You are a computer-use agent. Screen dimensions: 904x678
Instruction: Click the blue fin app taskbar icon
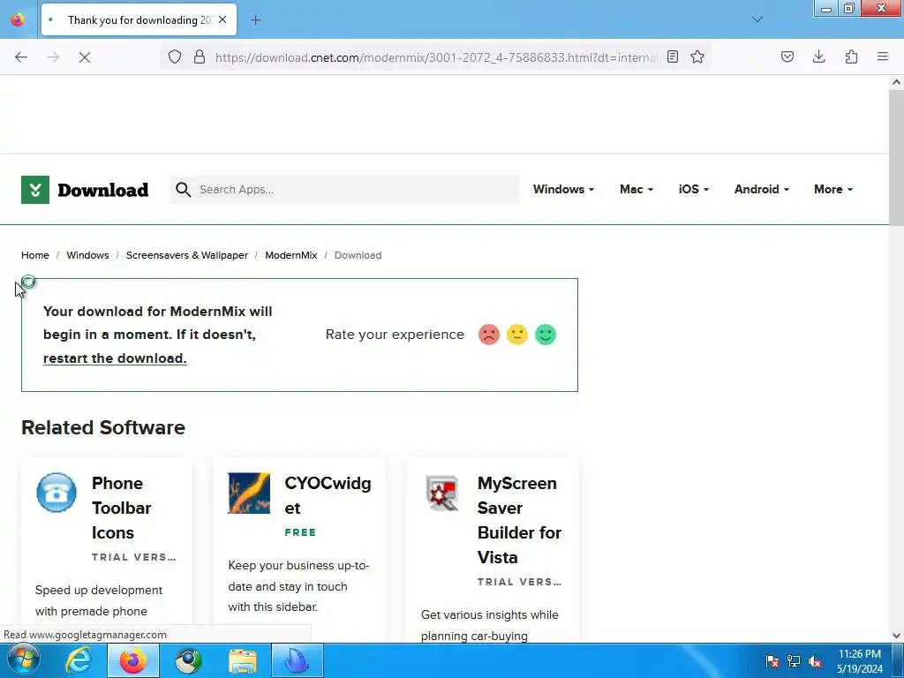point(298,660)
